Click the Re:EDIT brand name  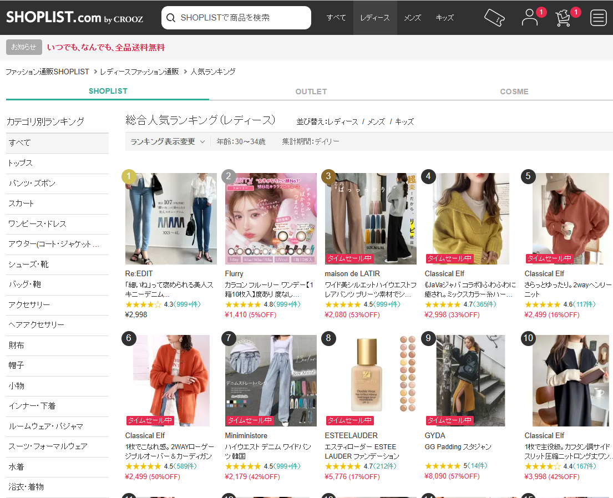pyautogui.click(x=139, y=273)
